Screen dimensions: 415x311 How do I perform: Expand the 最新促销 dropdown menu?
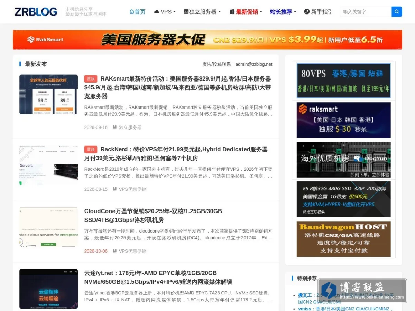[x=246, y=12]
